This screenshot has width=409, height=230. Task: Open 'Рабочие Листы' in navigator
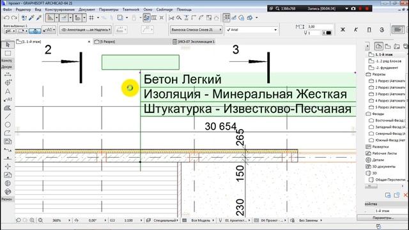[x=384, y=153]
